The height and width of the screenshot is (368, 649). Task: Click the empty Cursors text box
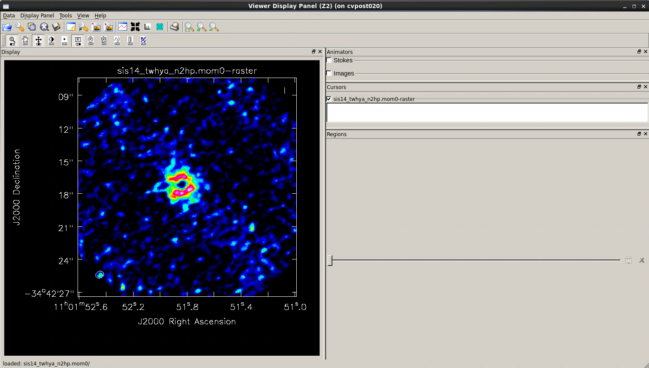click(x=487, y=113)
